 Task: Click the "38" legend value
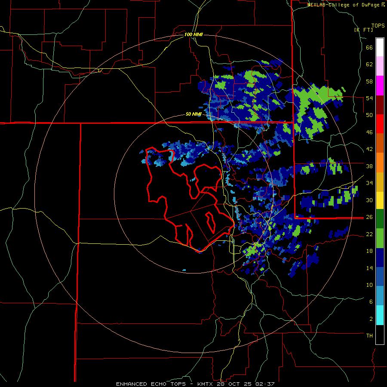(369, 166)
